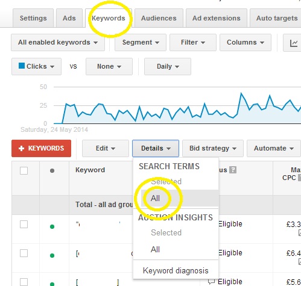The image size is (301, 286).
Task: Open the Bid strategy dropdown
Action: click(x=213, y=148)
